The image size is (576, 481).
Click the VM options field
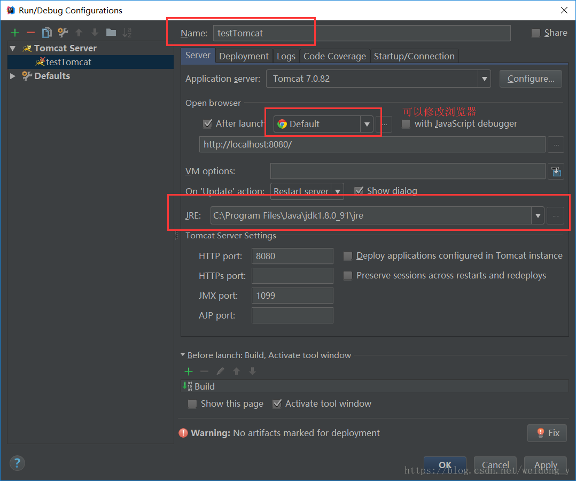coord(408,171)
